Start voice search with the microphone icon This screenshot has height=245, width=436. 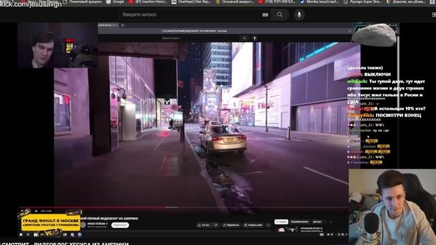click(x=299, y=14)
